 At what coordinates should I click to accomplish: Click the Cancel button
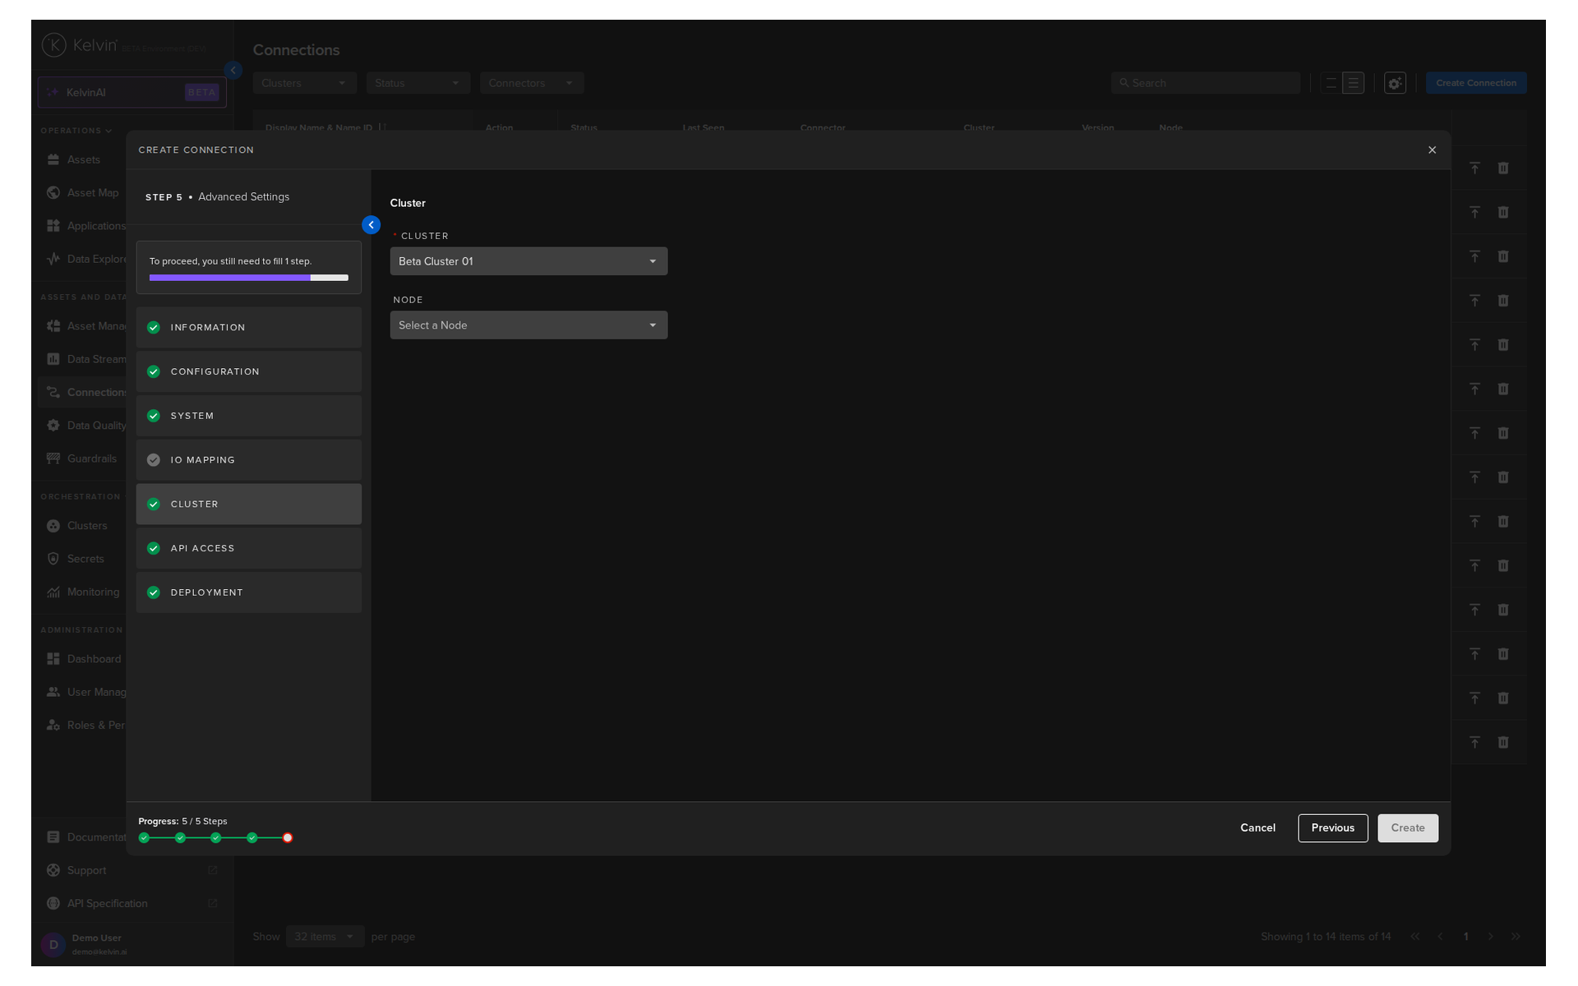[x=1257, y=827]
